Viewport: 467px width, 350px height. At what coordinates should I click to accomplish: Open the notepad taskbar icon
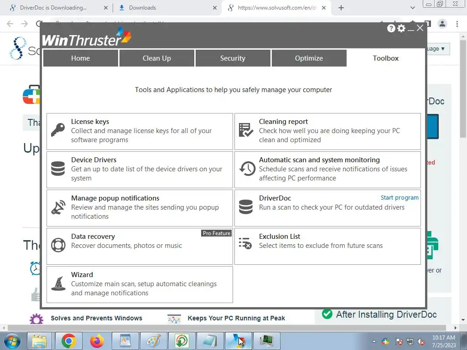210,341
